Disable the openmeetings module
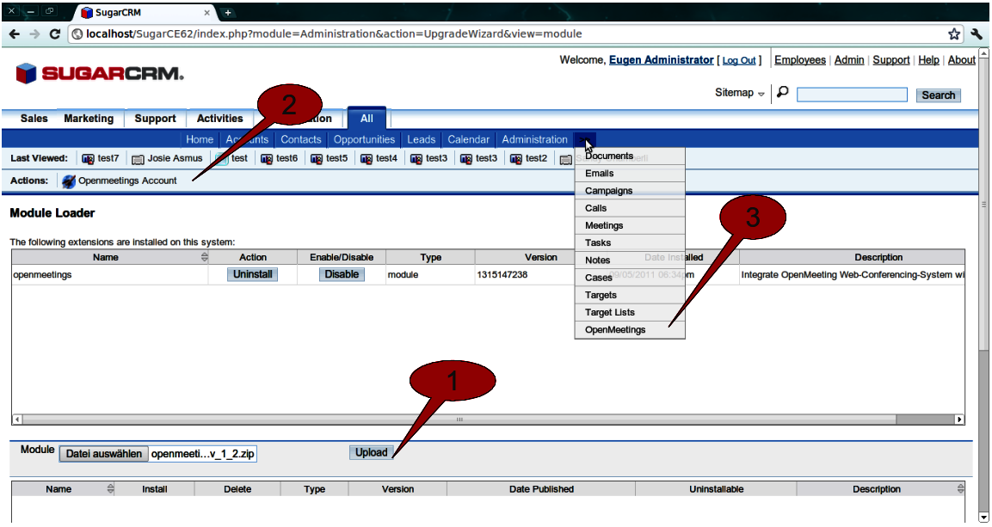The image size is (992, 527). pyautogui.click(x=342, y=274)
